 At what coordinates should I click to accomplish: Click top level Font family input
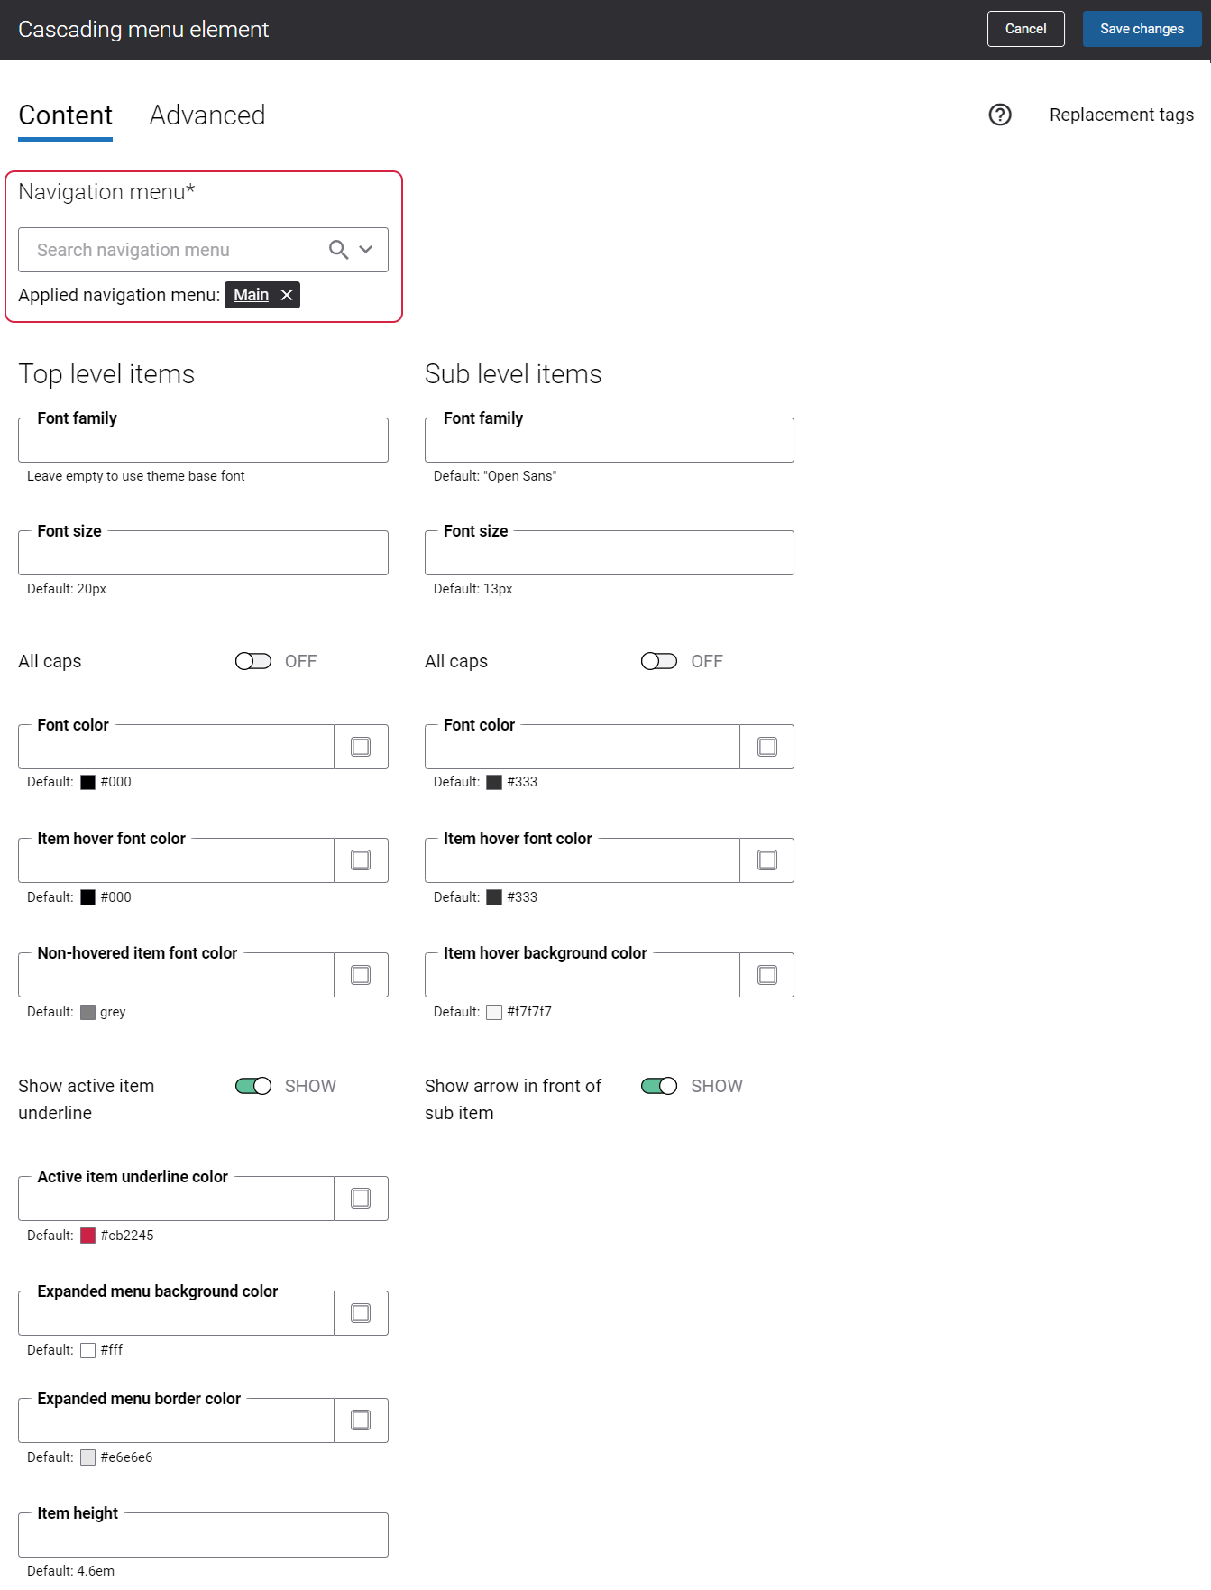203,440
